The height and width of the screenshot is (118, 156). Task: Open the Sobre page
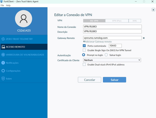(x=24, y=79)
